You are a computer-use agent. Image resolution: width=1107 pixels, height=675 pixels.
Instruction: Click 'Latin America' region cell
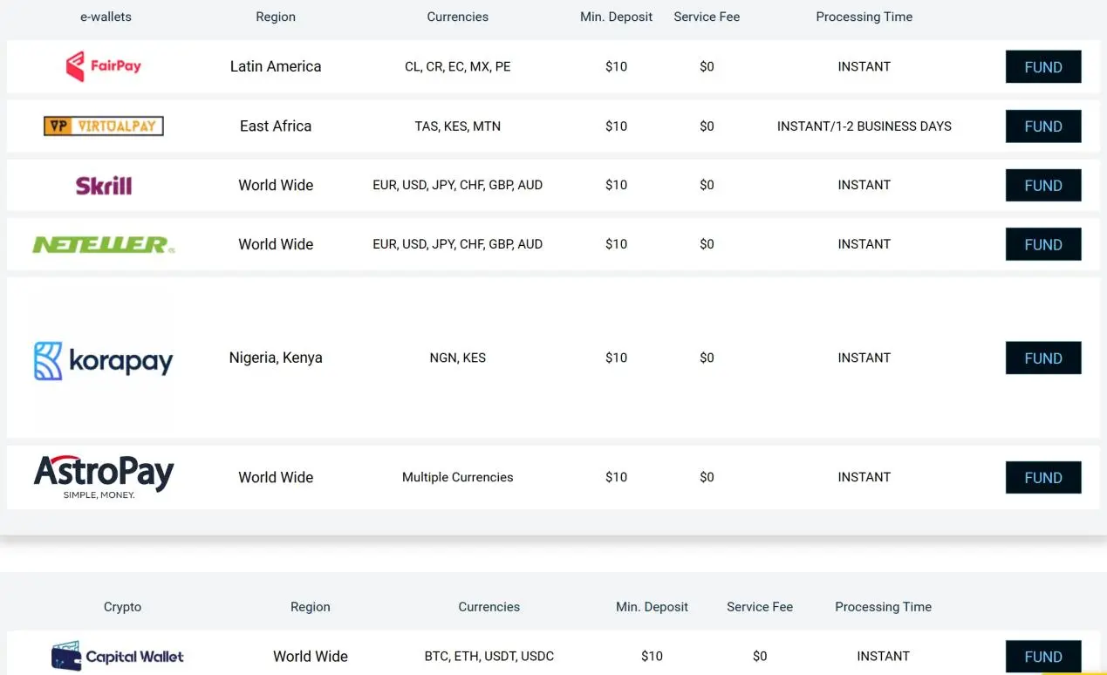pos(276,66)
